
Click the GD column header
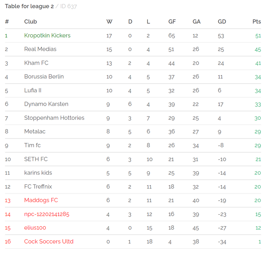pos(222,22)
